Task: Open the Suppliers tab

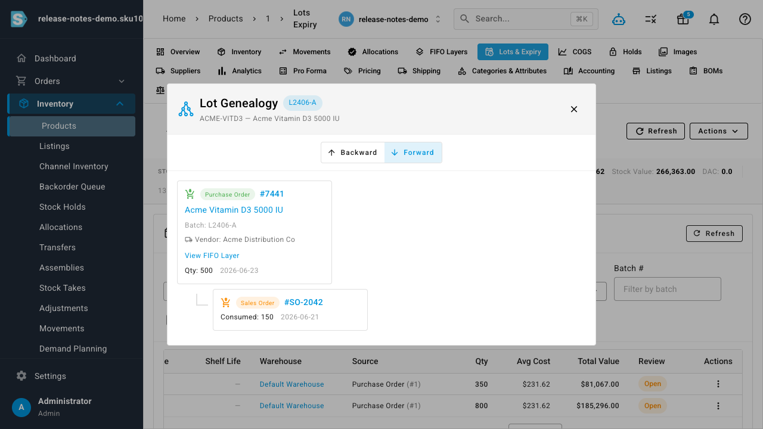Action: pyautogui.click(x=178, y=71)
